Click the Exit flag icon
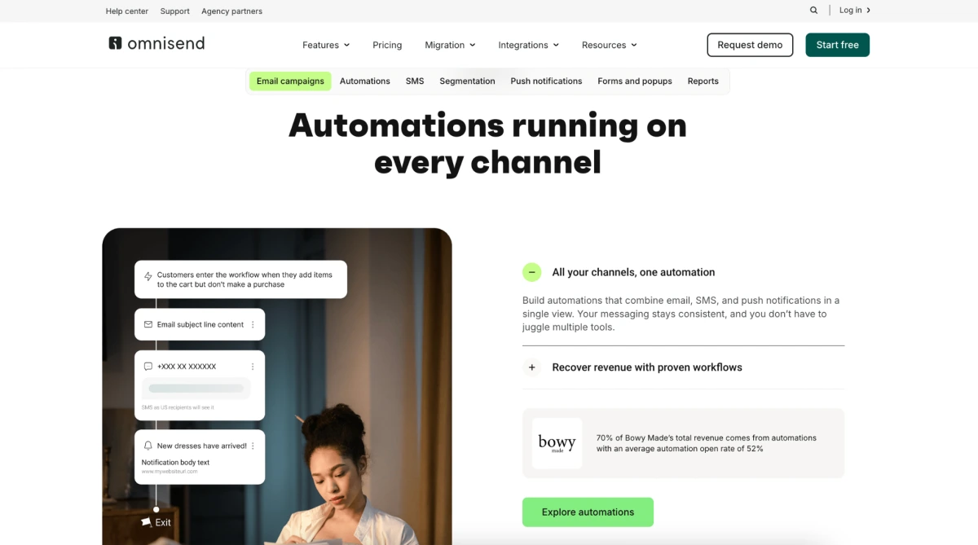Viewport: 978px width, 545px height. point(146,522)
